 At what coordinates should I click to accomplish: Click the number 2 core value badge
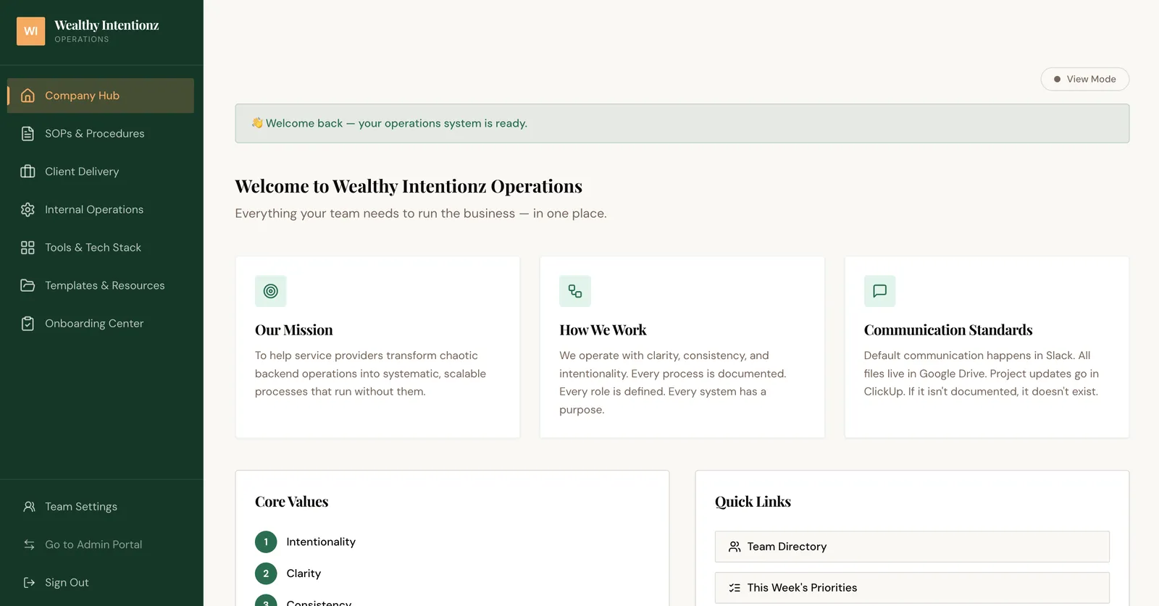point(266,573)
